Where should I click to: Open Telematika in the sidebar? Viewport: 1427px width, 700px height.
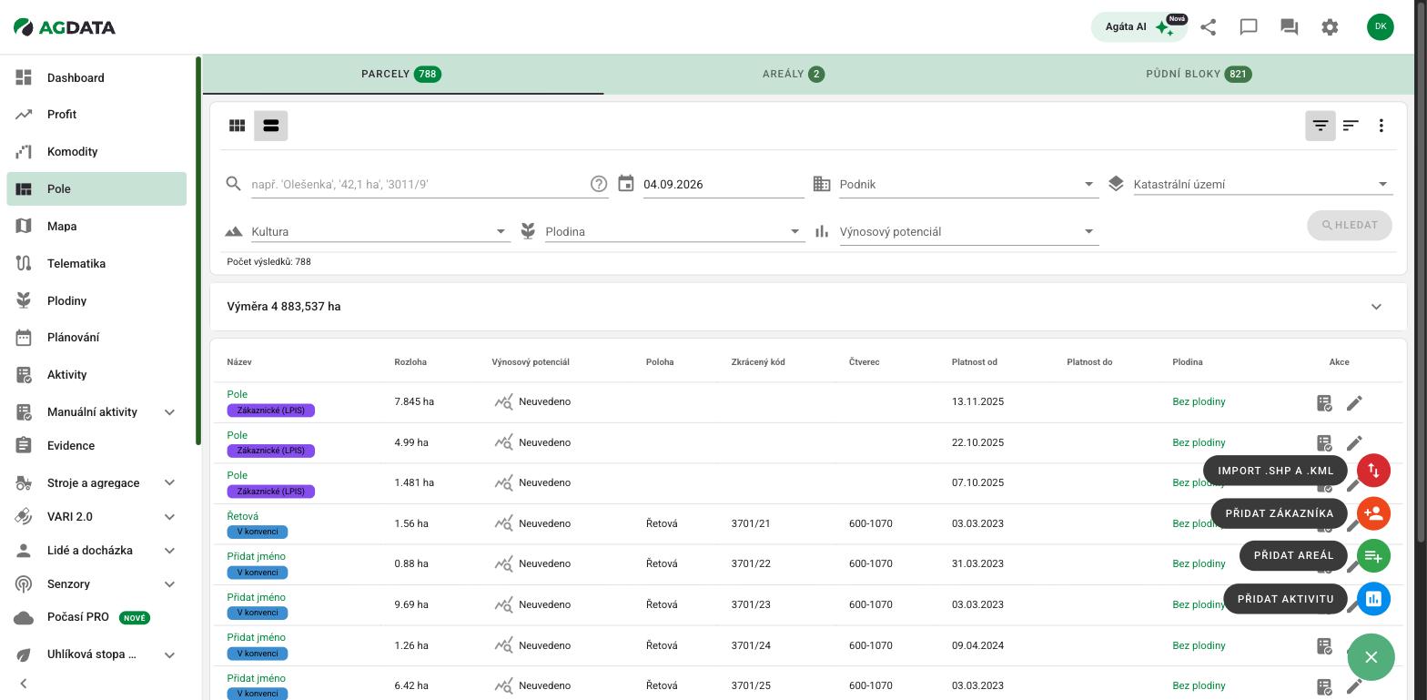[96, 264]
